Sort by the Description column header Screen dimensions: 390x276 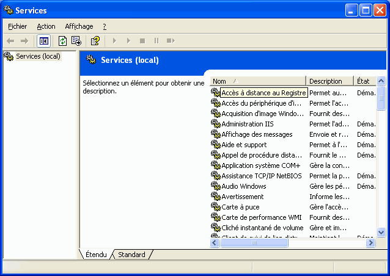pos(330,81)
